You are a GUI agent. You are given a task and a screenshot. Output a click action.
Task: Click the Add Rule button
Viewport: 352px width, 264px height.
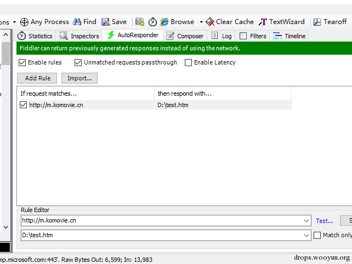click(x=37, y=78)
